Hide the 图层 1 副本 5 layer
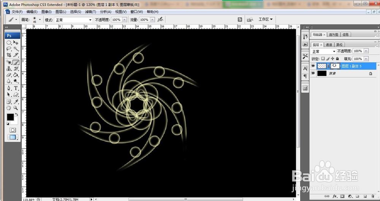 [313, 66]
